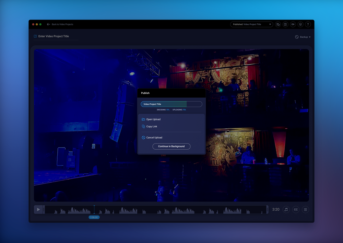Click the help question mark icon
343x243 pixels.
pyautogui.click(x=308, y=24)
